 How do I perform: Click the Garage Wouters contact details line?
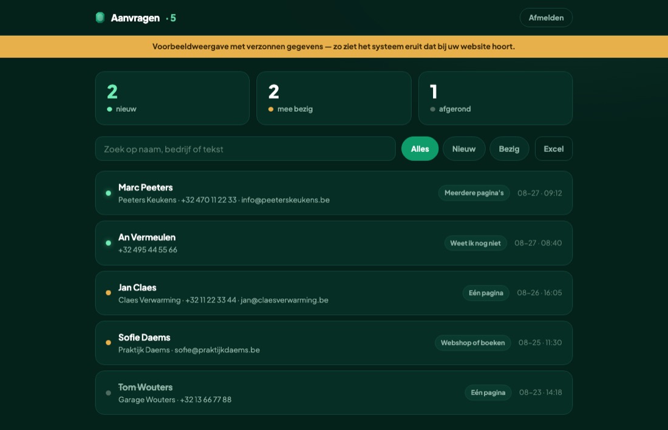175,400
